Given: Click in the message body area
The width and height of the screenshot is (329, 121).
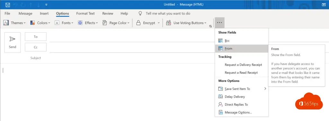Looking at the screenshot, I should [107, 92].
